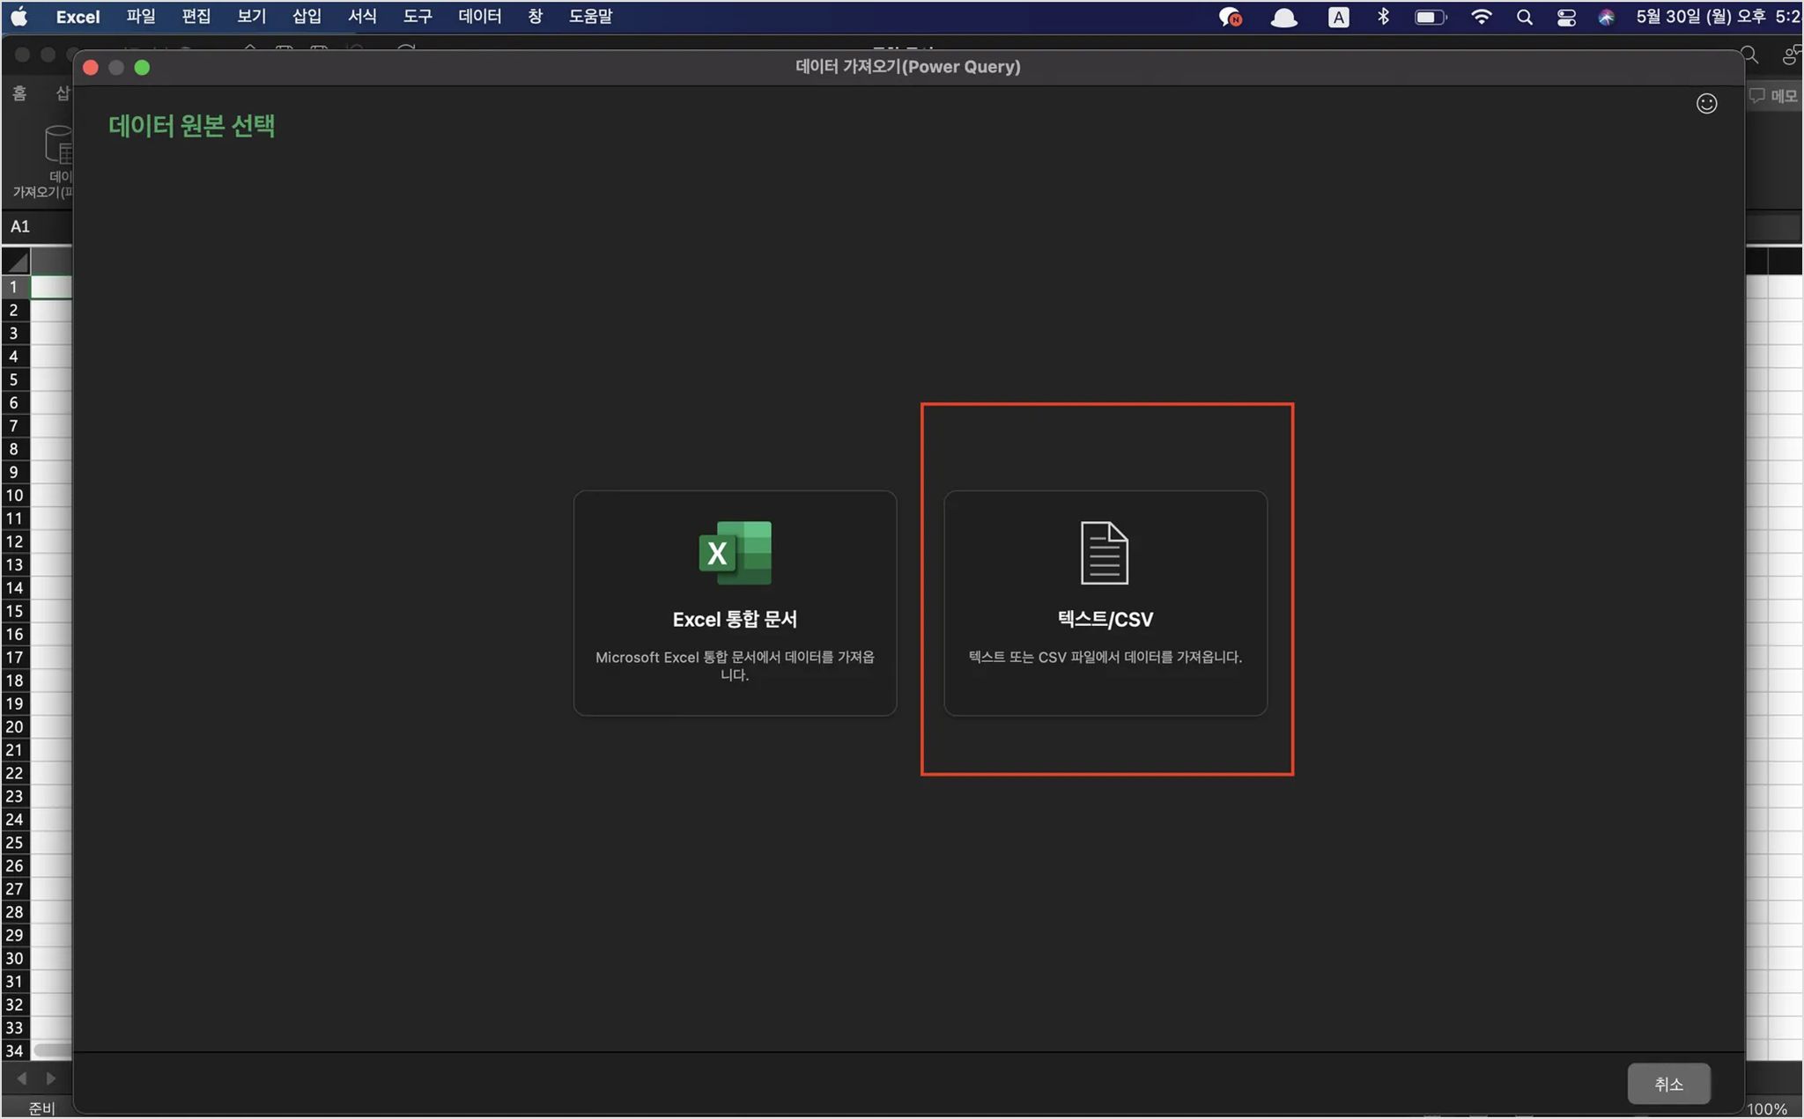The height and width of the screenshot is (1119, 1804).
Task: Select row header 1
Action: tap(14, 287)
